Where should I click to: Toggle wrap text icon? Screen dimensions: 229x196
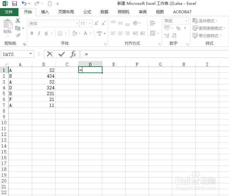[153, 23]
